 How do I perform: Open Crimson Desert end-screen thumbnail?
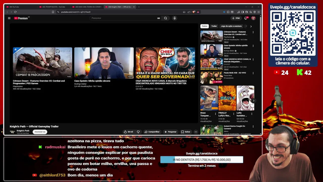pos(42,63)
